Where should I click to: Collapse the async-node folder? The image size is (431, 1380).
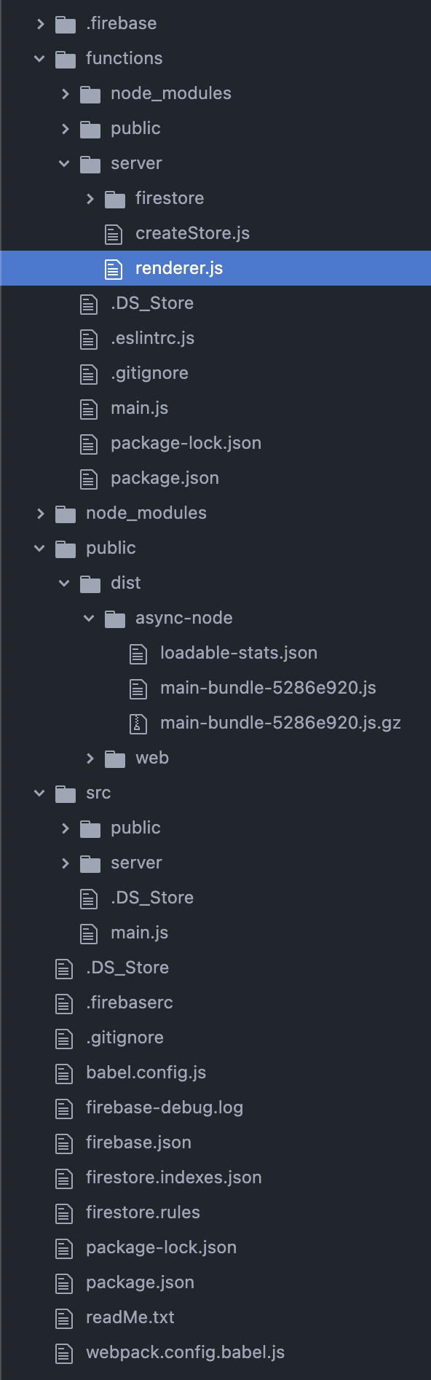[89, 618]
